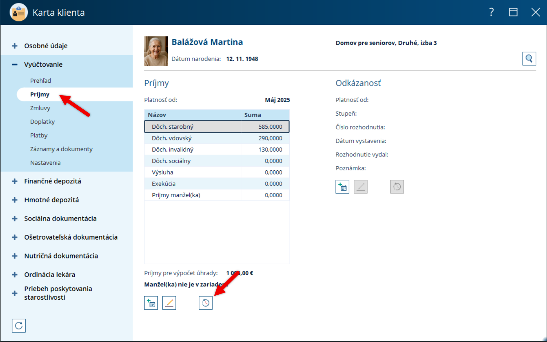
Task: Expand Priebeh poskytovania starostlivosti section
Action: (x=15, y=293)
